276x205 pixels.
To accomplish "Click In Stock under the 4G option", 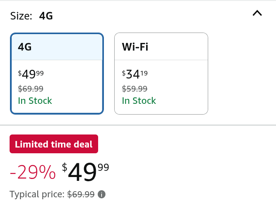I will point(35,101).
